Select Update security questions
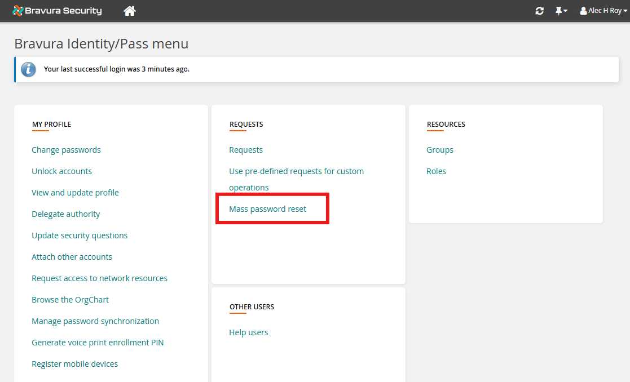 point(80,235)
